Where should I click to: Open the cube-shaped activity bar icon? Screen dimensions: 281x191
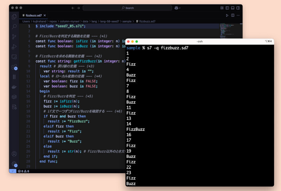(x=14, y=97)
